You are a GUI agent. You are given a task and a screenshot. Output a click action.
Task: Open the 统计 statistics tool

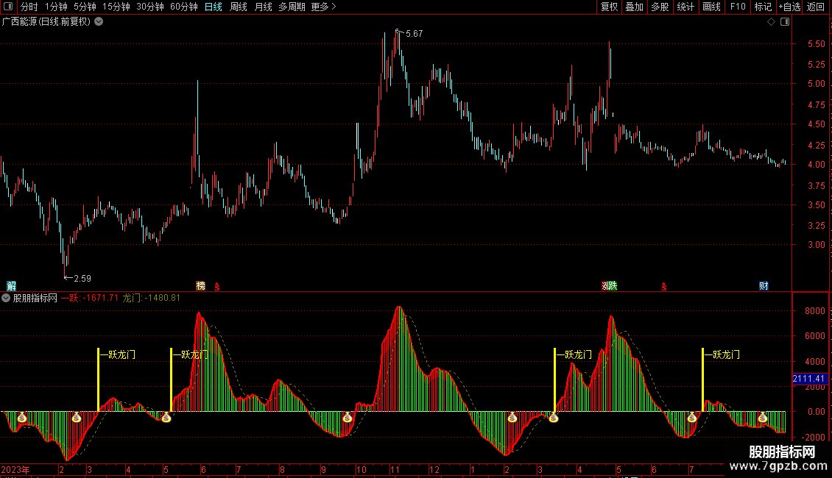[685, 7]
